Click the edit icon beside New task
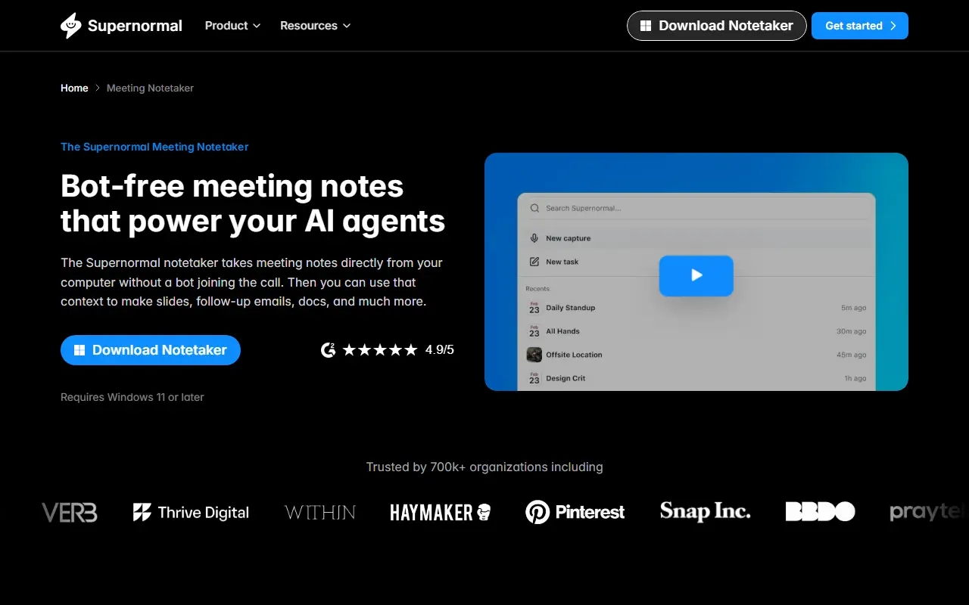 coord(534,262)
